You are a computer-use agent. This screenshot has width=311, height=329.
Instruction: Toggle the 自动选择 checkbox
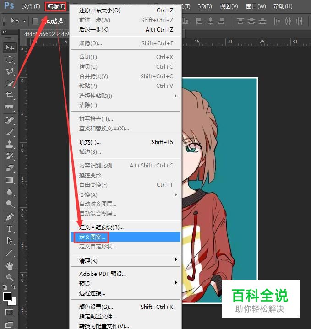click(35, 21)
